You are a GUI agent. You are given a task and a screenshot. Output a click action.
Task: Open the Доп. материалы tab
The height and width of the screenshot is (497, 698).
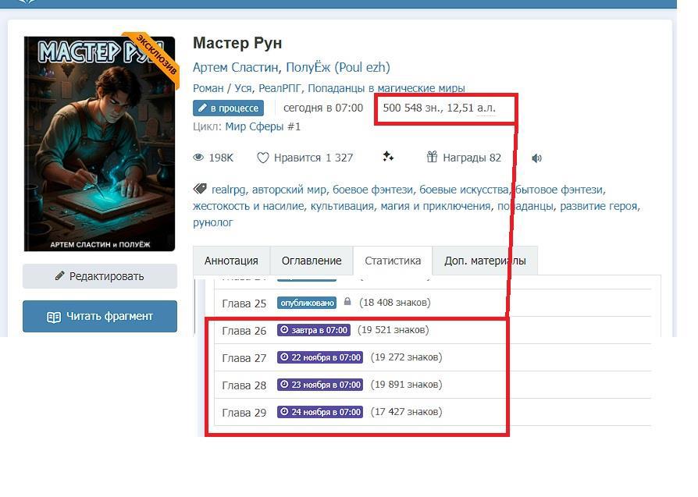(485, 261)
